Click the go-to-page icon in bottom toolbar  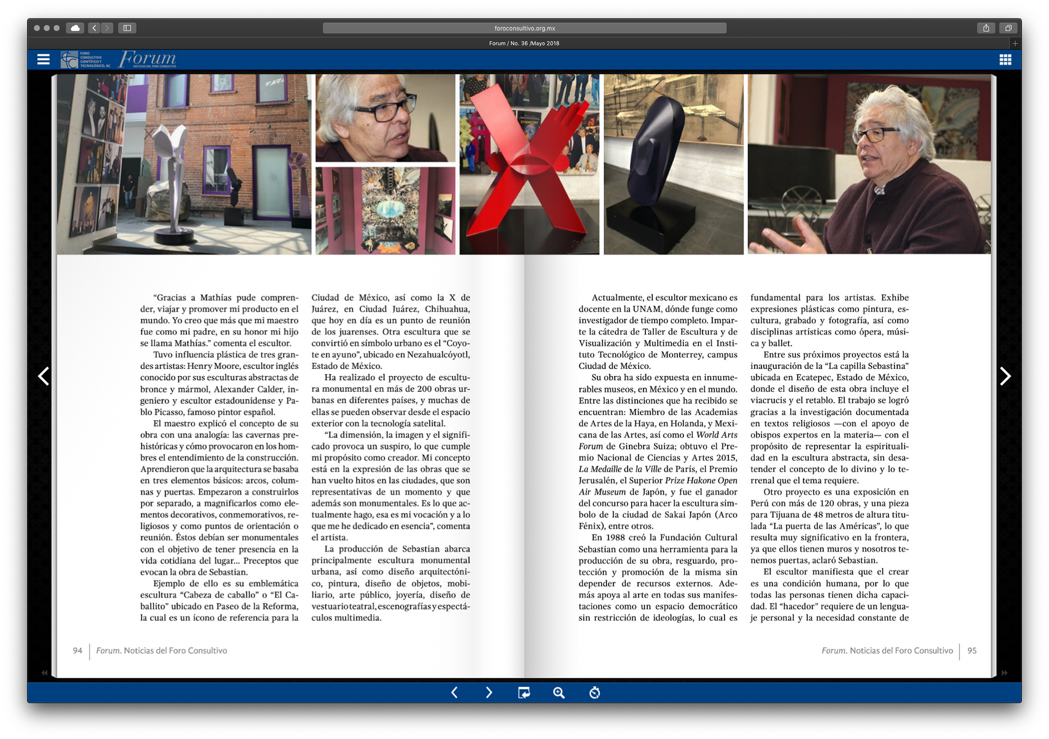point(523,693)
